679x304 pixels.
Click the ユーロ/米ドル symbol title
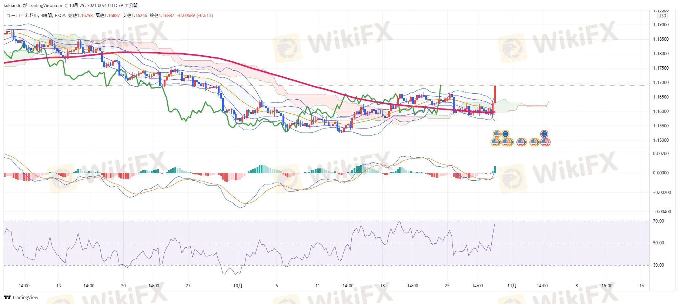(x=22, y=16)
